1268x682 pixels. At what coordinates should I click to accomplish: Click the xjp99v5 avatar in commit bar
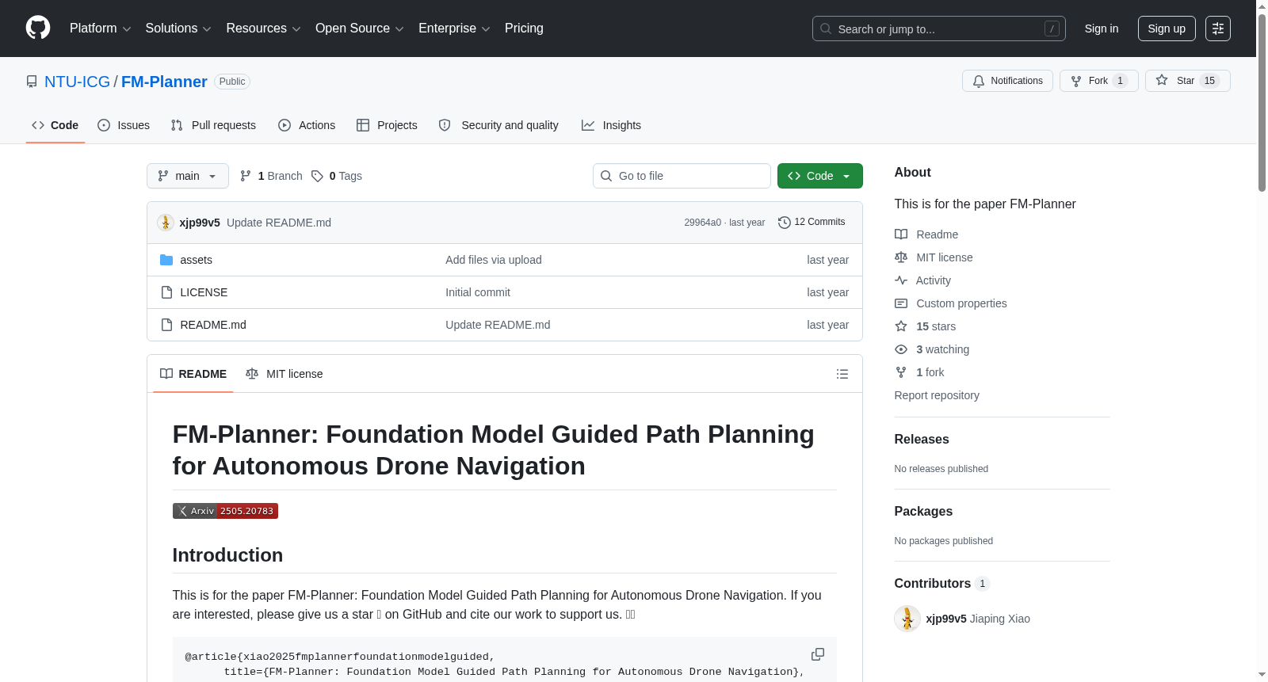[166, 223]
